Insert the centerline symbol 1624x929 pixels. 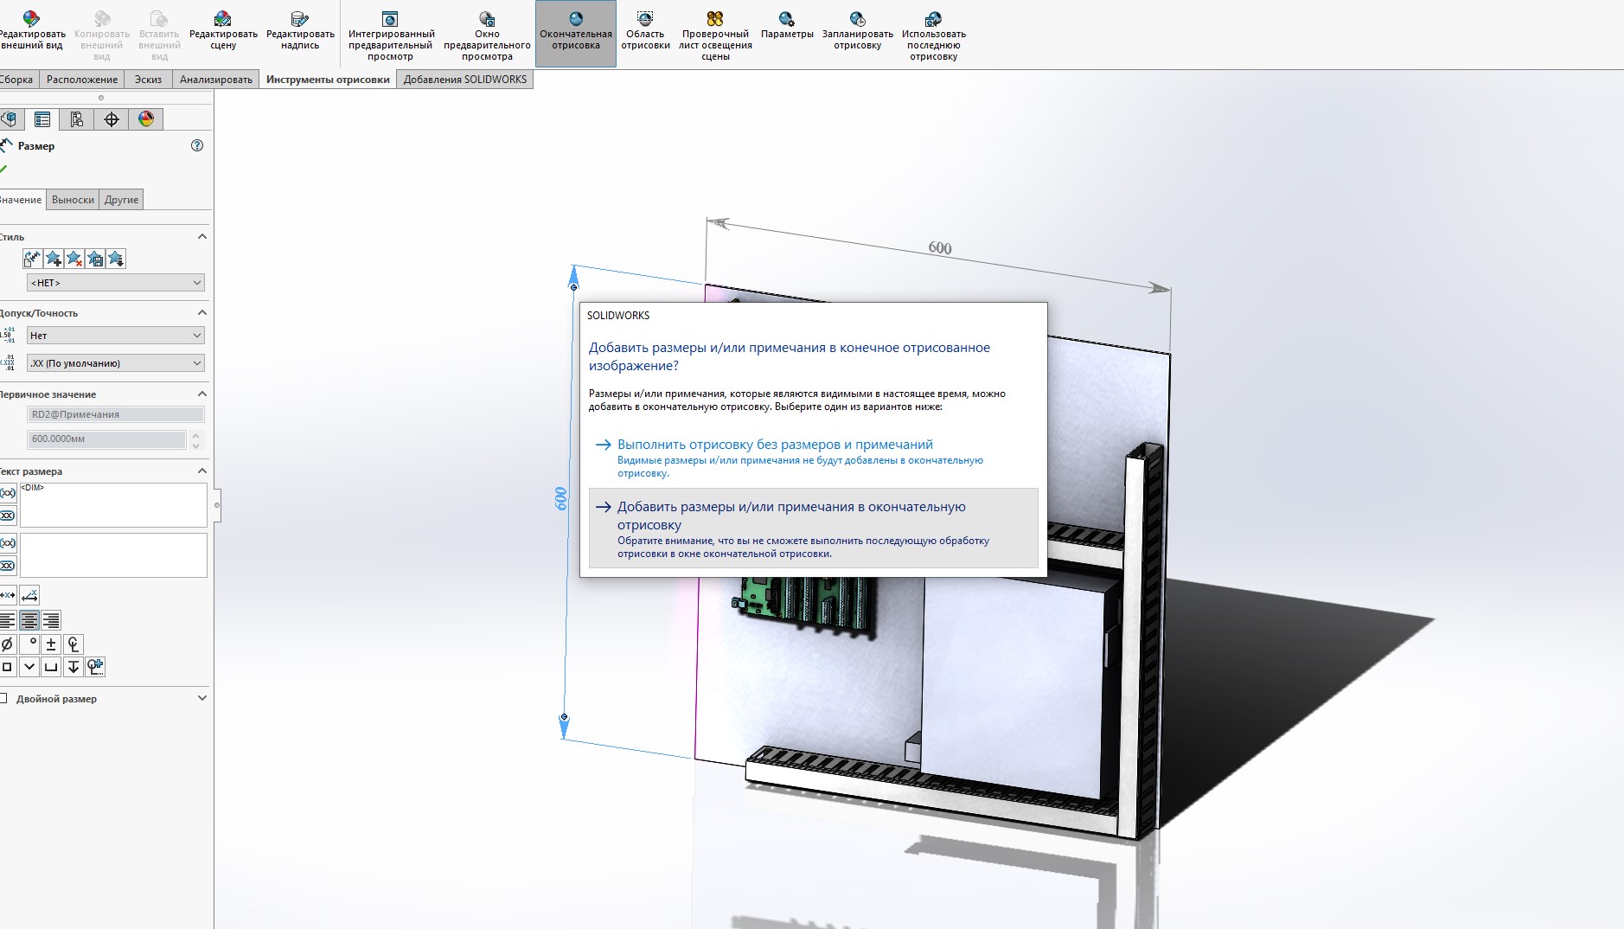(73, 644)
